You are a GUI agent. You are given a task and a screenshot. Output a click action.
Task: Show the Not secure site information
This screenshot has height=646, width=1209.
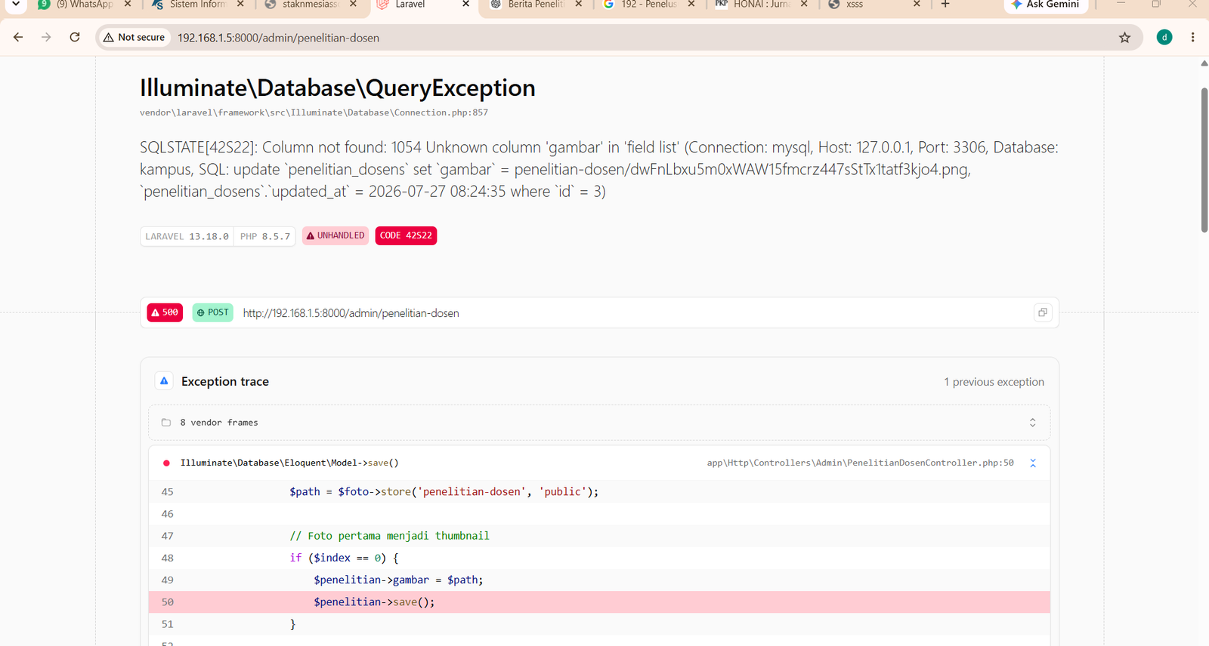coord(135,37)
